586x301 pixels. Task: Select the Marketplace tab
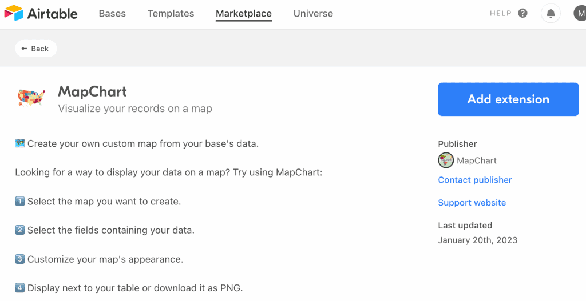click(x=244, y=14)
